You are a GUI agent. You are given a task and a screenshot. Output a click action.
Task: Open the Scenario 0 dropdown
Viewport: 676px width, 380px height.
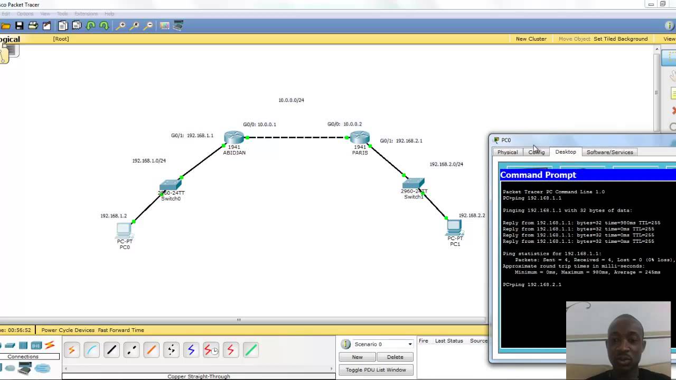383,344
